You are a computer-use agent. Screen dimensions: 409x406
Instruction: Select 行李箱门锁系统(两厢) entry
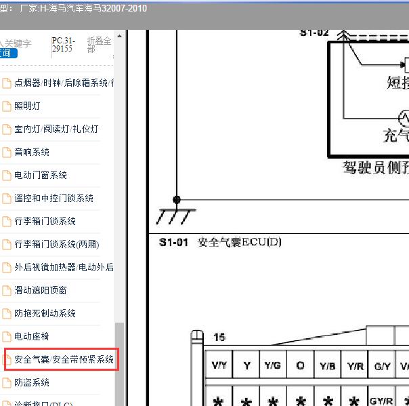57,244
